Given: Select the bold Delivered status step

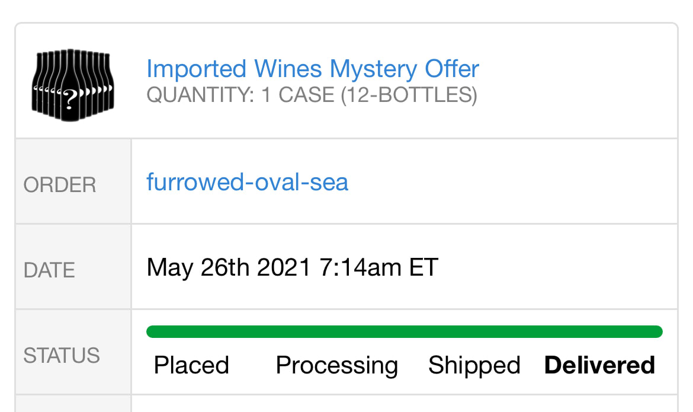Looking at the screenshot, I should point(599,365).
